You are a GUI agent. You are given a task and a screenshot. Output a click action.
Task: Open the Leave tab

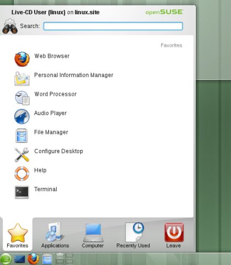pyautogui.click(x=174, y=236)
